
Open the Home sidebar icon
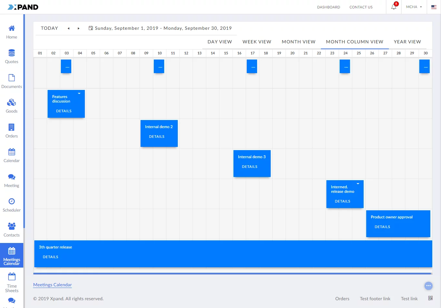coord(12,28)
